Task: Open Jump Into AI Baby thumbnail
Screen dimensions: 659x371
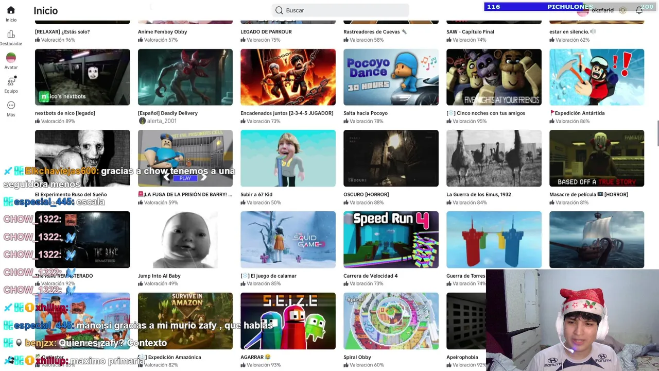Action: [185, 240]
